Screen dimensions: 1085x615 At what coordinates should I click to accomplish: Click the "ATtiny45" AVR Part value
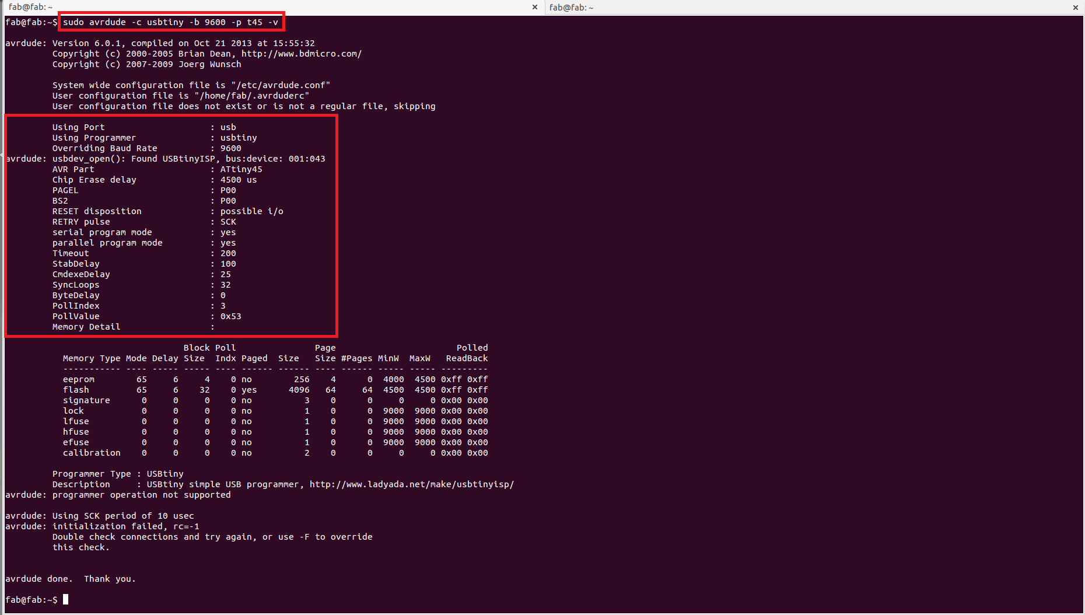click(x=242, y=169)
